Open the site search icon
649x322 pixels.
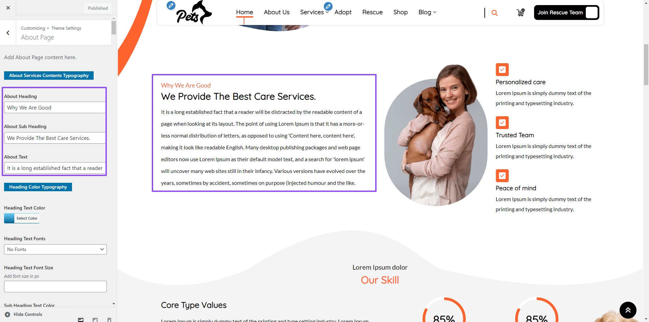pyautogui.click(x=495, y=13)
